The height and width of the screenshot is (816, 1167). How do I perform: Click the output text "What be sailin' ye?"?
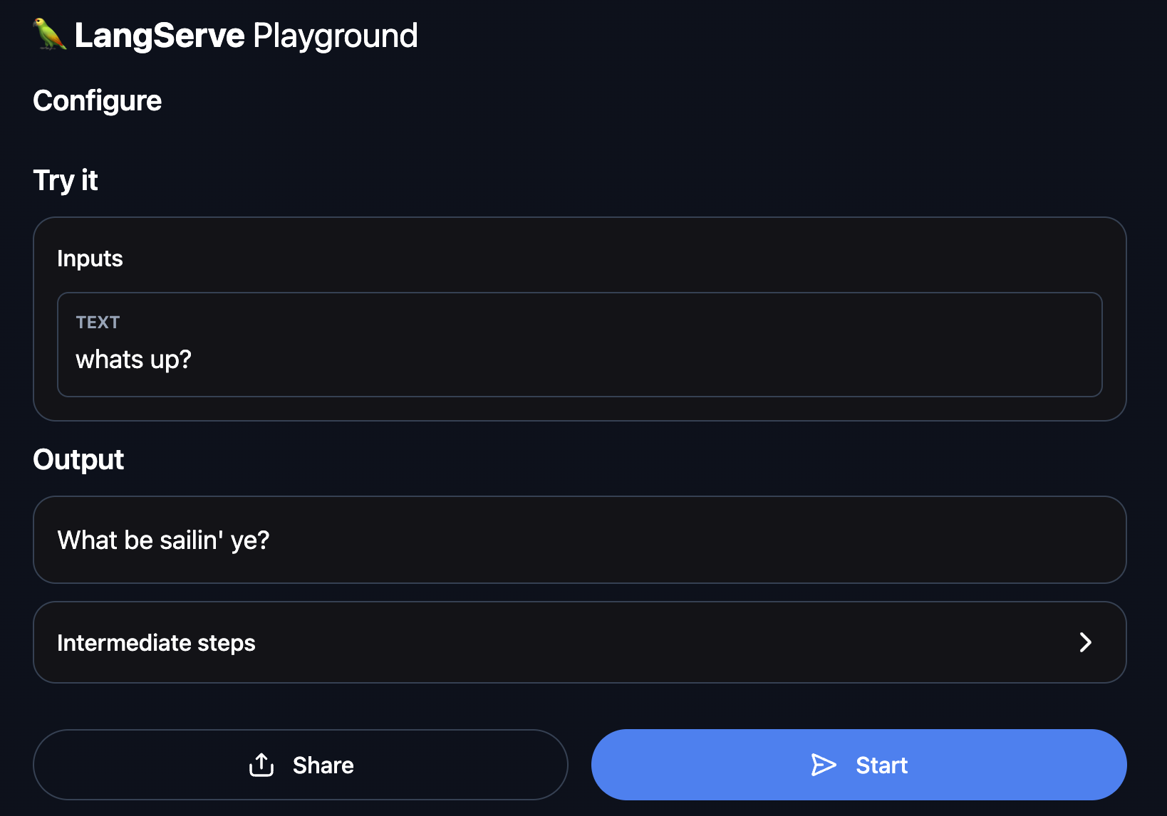point(163,540)
